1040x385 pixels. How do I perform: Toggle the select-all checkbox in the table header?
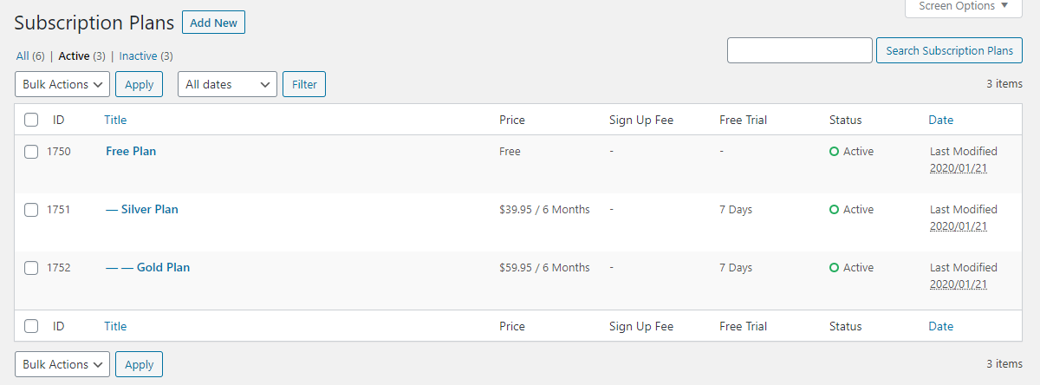click(31, 120)
